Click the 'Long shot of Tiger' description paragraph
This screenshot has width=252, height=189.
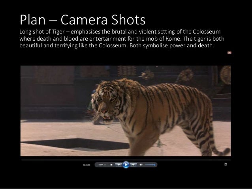(x=122, y=39)
